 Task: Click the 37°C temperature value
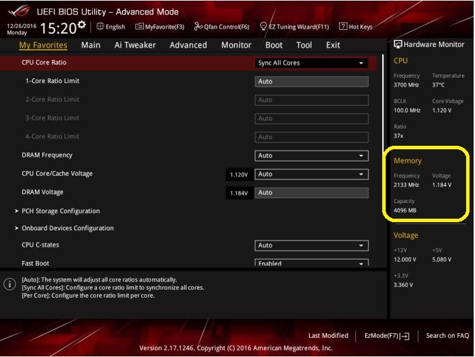[x=438, y=85]
